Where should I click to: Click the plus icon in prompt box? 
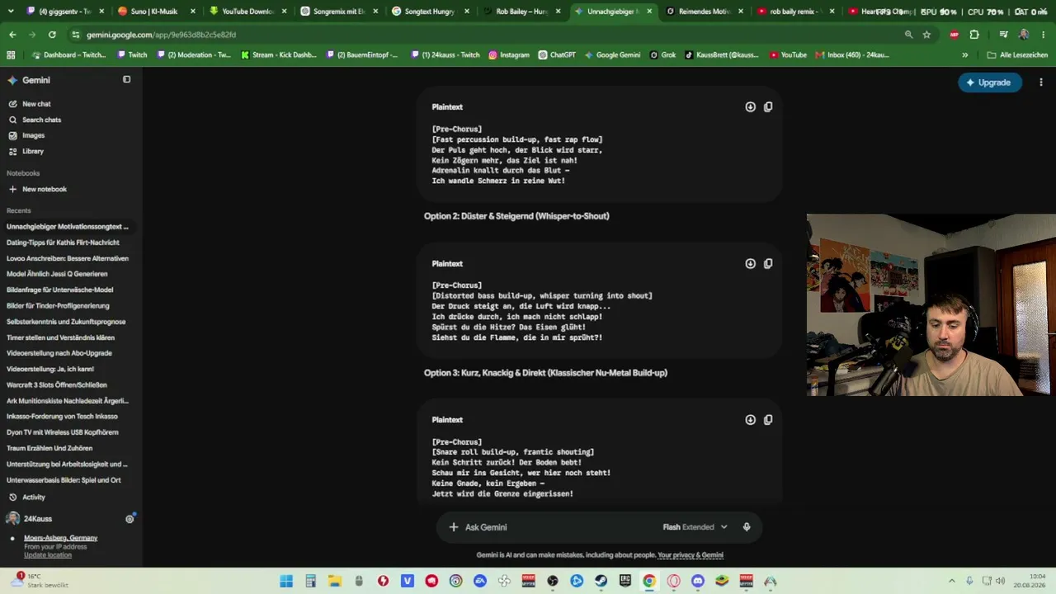[x=453, y=527]
